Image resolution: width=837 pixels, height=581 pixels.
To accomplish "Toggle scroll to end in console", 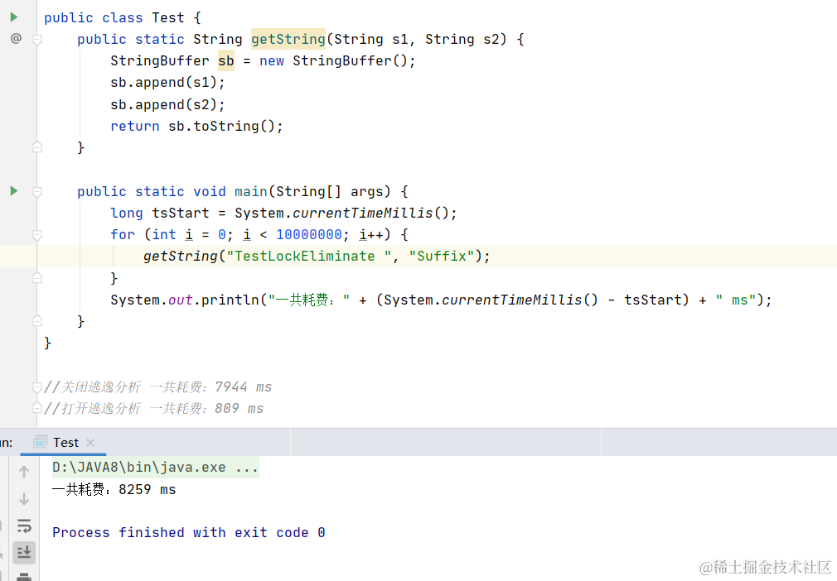I will click(x=24, y=552).
